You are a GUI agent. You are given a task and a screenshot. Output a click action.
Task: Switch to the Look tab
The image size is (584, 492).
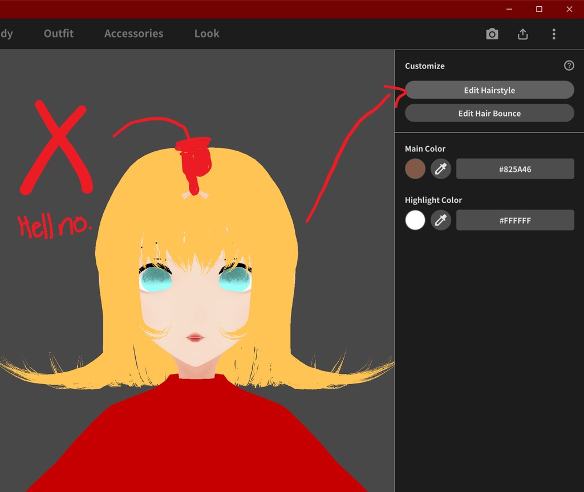click(206, 33)
